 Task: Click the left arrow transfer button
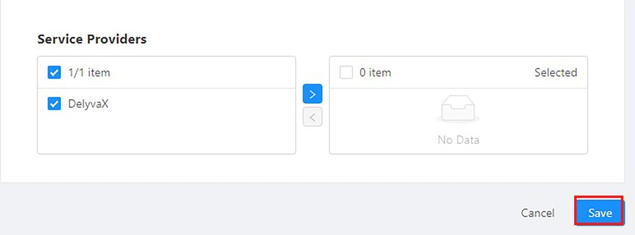[313, 117]
